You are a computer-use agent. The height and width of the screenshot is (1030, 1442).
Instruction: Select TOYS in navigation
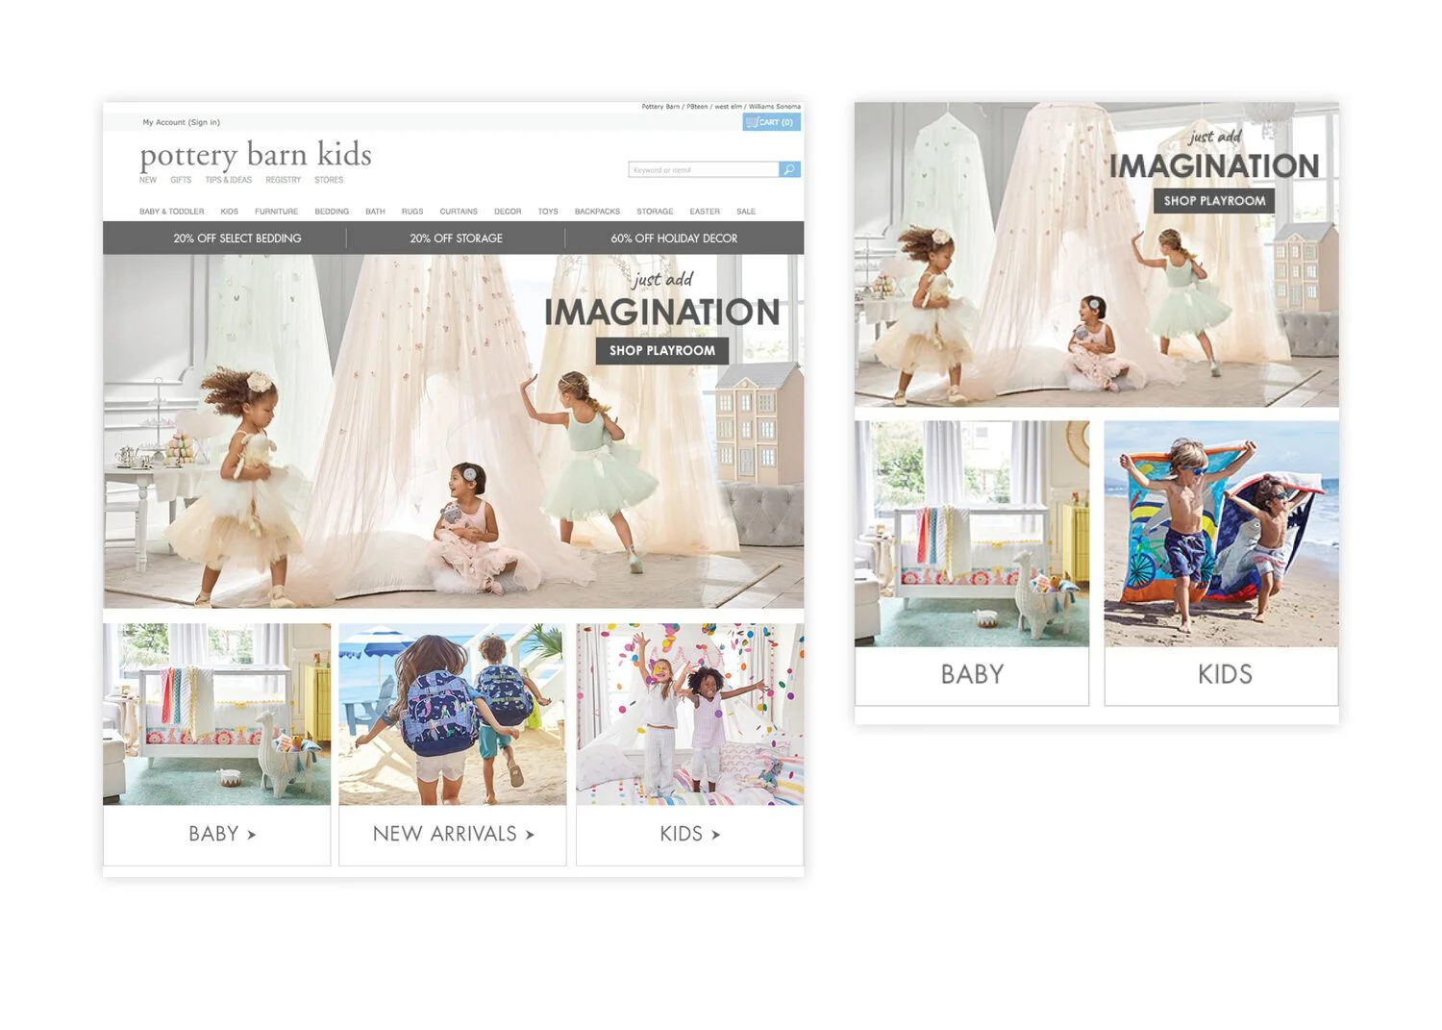point(548,212)
